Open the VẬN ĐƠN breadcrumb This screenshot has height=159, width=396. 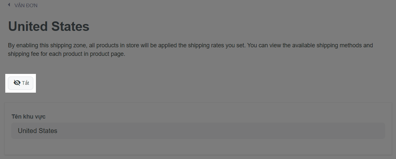pos(26,5)
